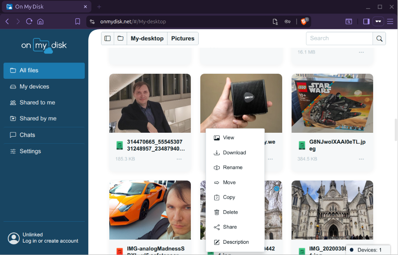The width and height of the screenshot is (398, 255).
Task: Choose Rename from context menu
Action: coord(235,167)
